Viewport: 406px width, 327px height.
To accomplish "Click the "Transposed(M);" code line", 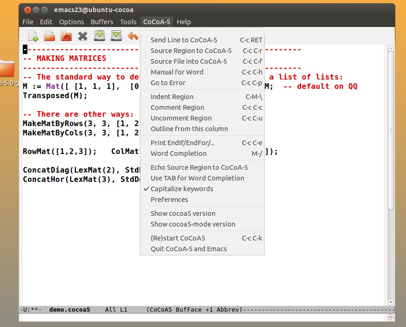I will click(x=55, y=96).
